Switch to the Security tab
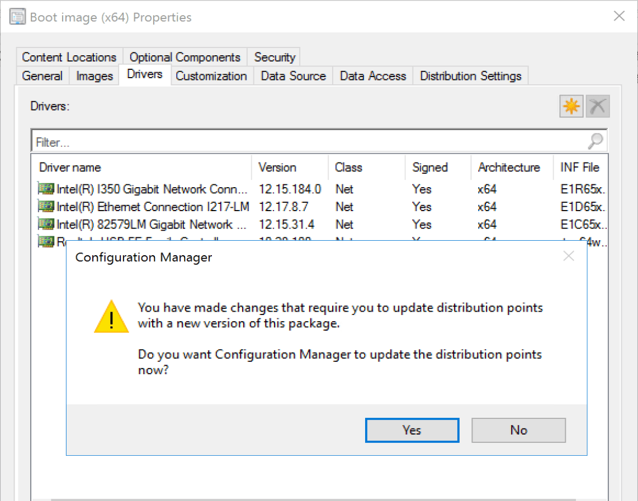This screenshot has height=501, width=638. click(274, 56)
